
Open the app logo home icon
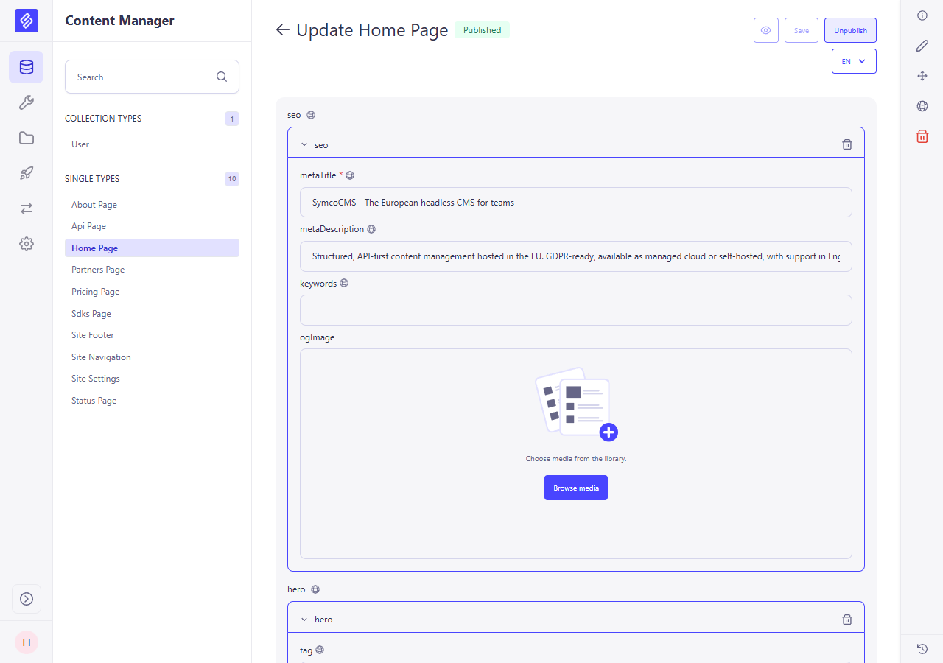pyautogui.click(x=27, y=21)
